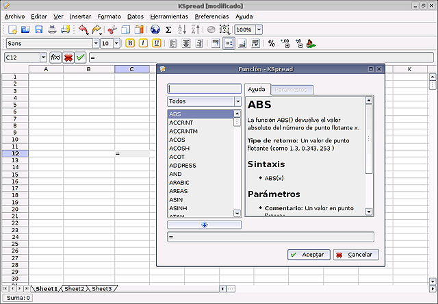Click the Print icon
This screenshot has width=438, height=304.
(52, 29)
